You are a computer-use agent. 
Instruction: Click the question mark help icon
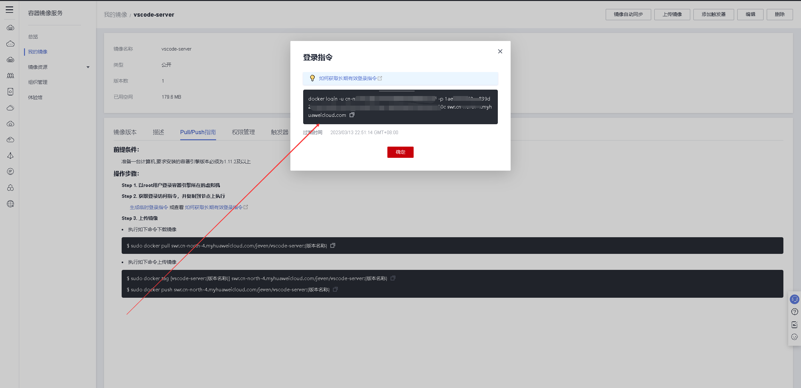click(x=794, y=312)
